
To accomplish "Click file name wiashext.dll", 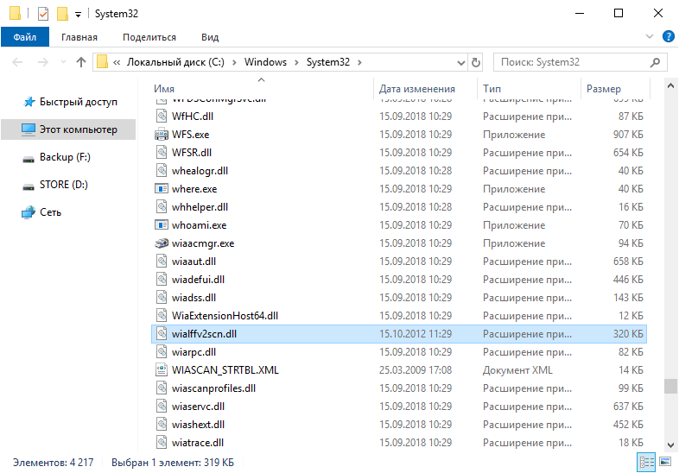I will (x=198, y=425).
